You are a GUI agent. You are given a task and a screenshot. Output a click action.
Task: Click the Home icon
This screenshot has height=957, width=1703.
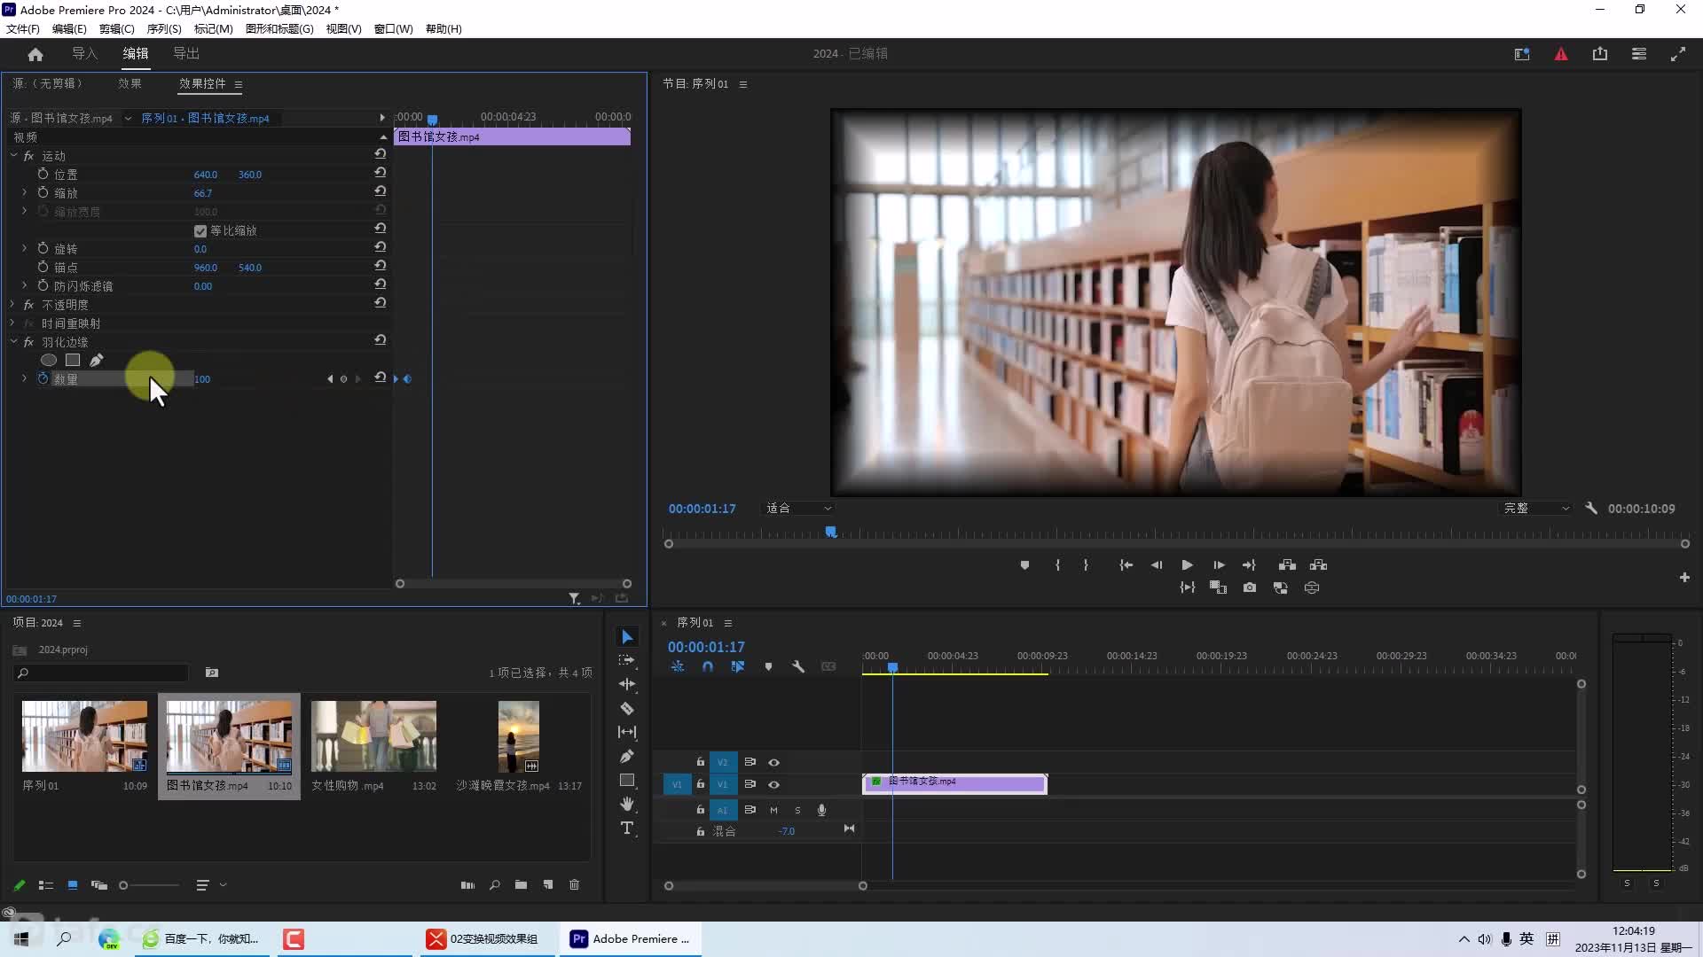tap(35, 54)
